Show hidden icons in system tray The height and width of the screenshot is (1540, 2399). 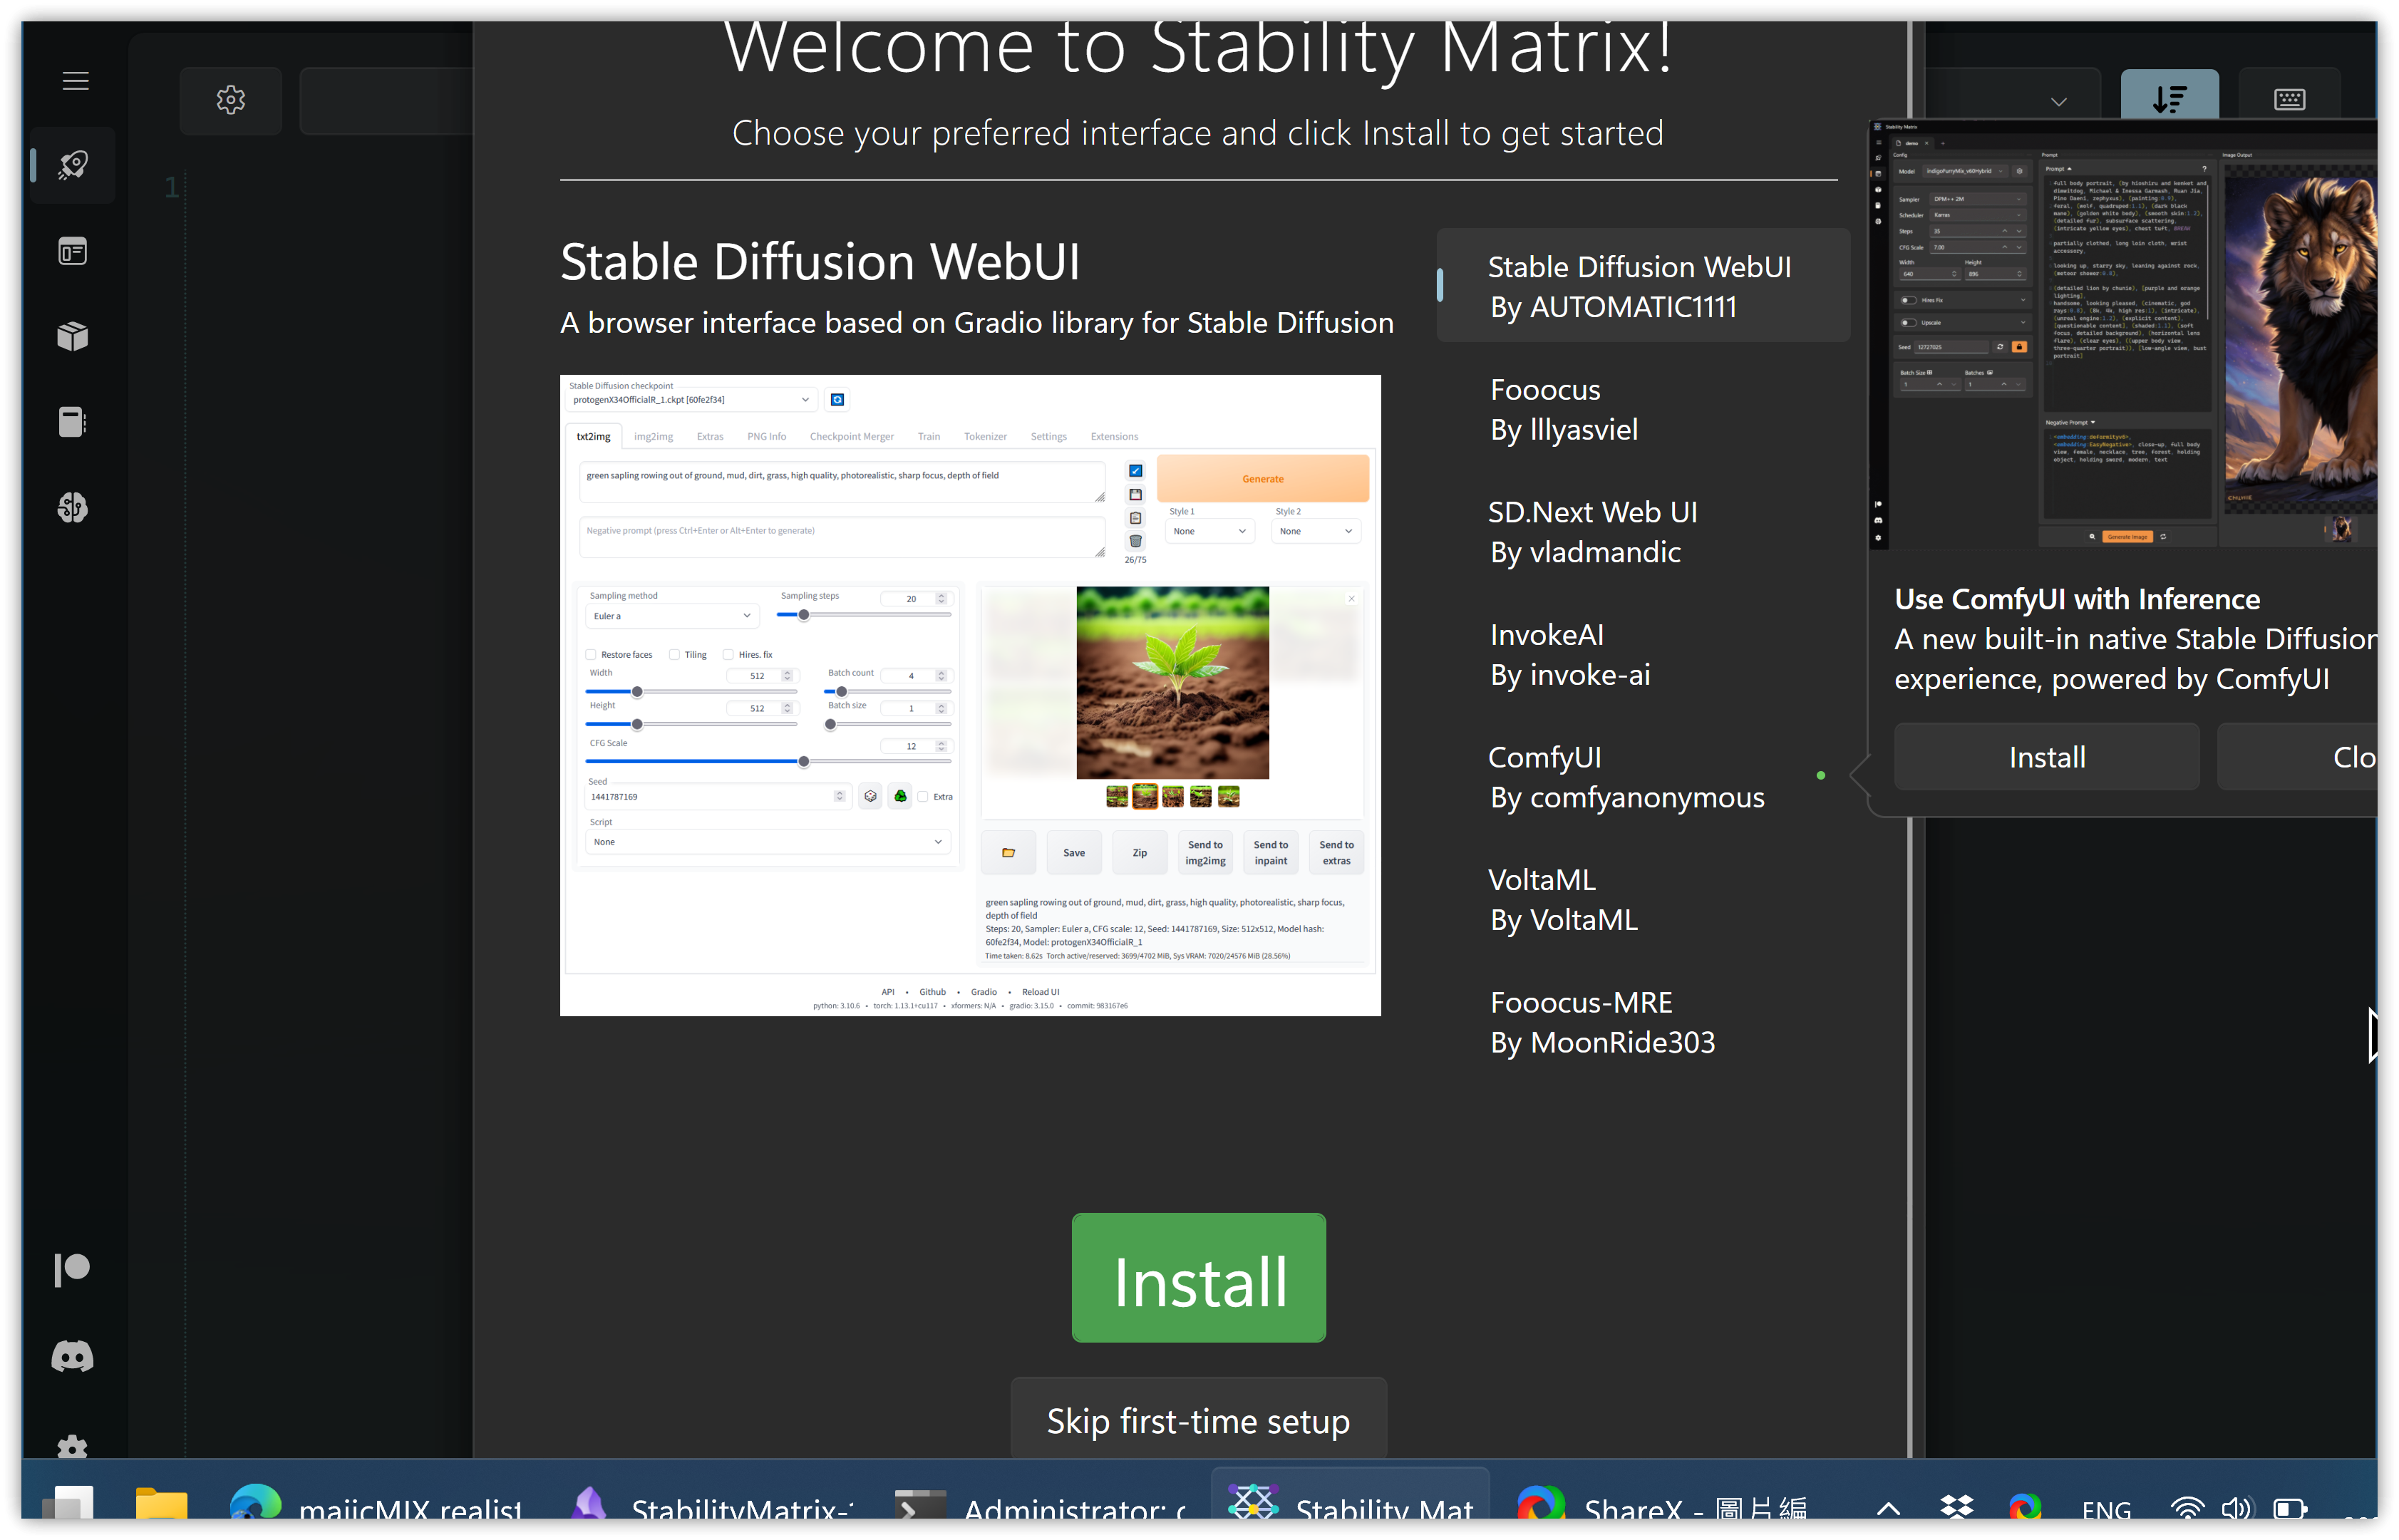[1887, 1508]
